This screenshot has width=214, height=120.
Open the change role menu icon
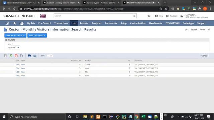pyautogui.click(x=182, y=16)
